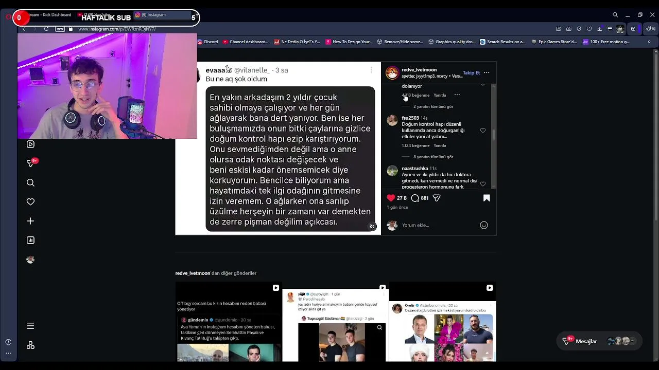
Task: Open Instagram Reels from the sidebar
Action: tap(30, 144)
